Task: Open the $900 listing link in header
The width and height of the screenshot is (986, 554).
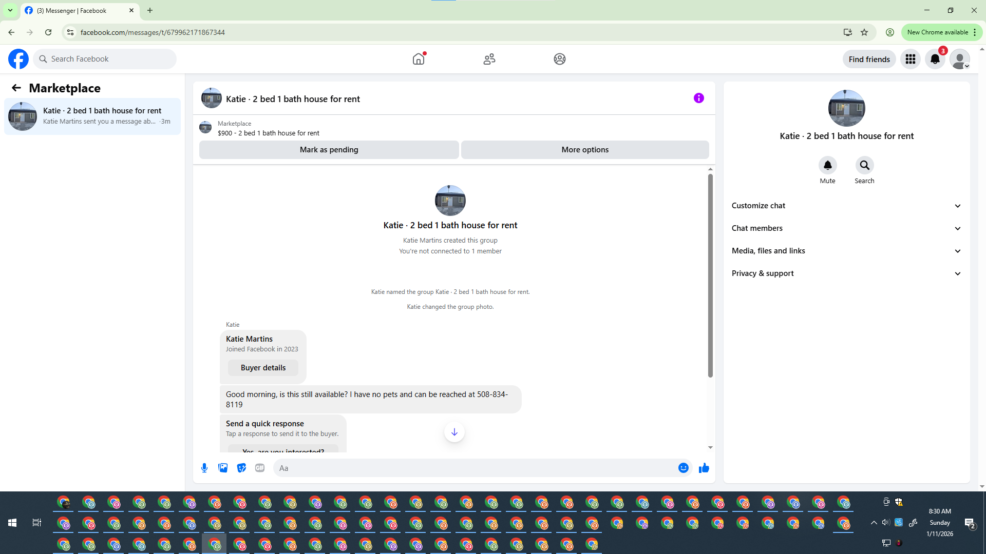Action: [268, 133]
